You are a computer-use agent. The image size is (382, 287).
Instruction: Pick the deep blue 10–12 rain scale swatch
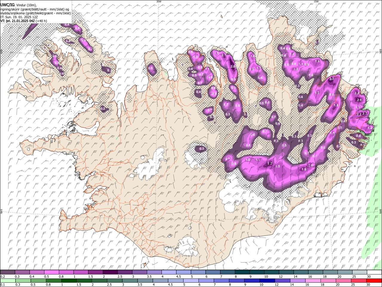coord(267,280)
